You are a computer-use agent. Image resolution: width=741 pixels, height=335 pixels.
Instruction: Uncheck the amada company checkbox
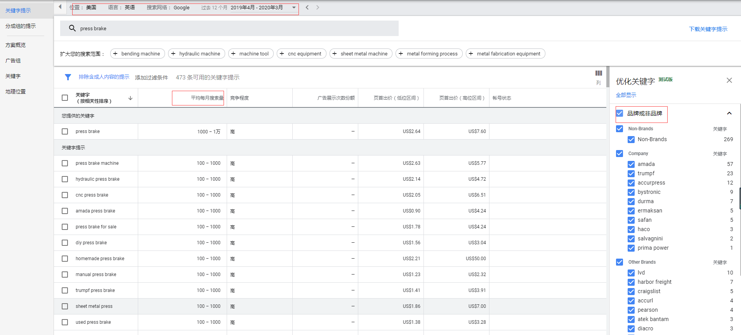click(631, 164)
